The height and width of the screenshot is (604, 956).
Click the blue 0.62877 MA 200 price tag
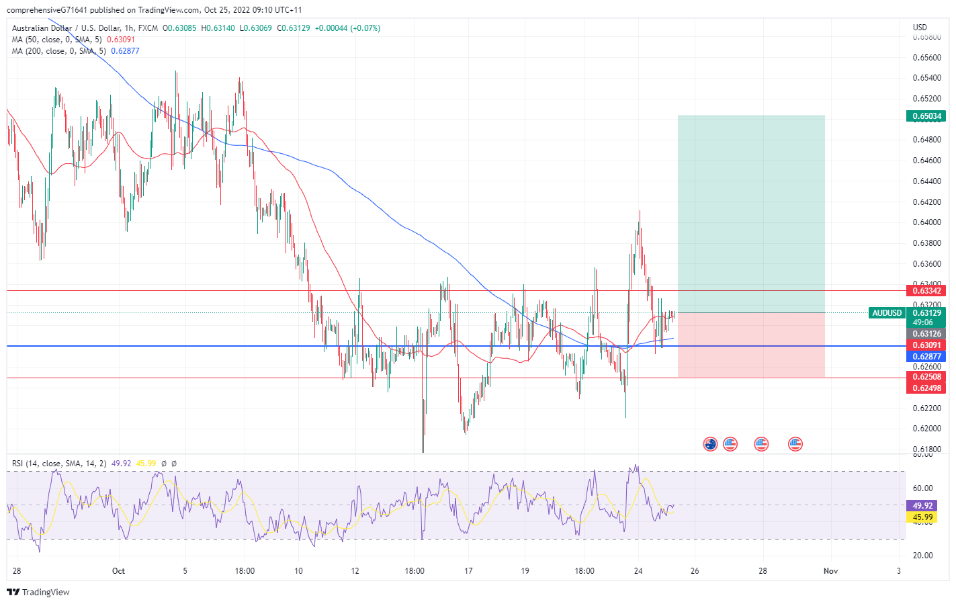[x=926, y=357]
